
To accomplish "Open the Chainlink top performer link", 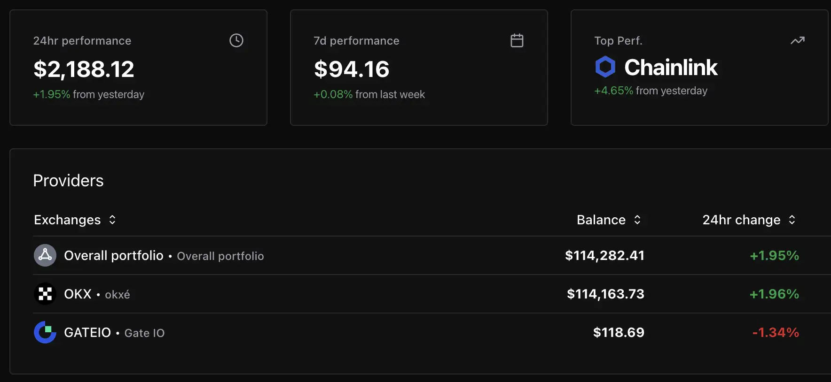I will coord(671,67).
